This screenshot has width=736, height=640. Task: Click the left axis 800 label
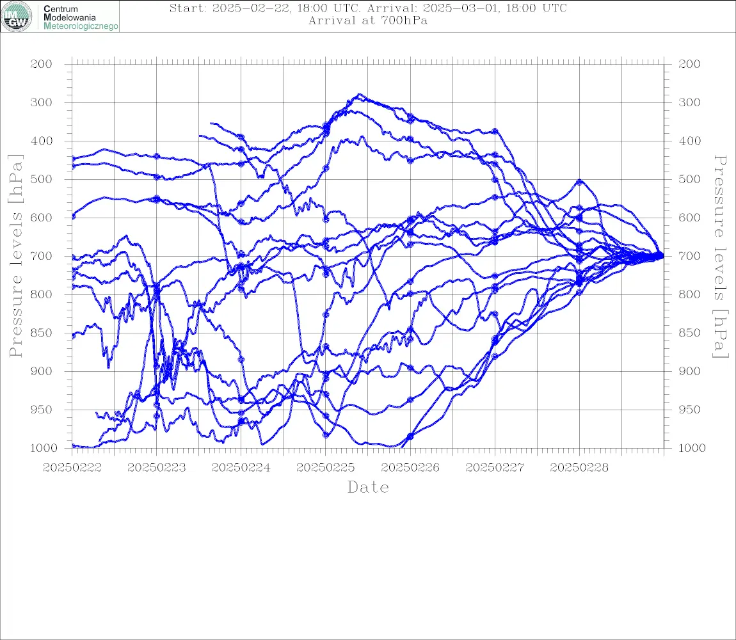click(x=42, y=294)
